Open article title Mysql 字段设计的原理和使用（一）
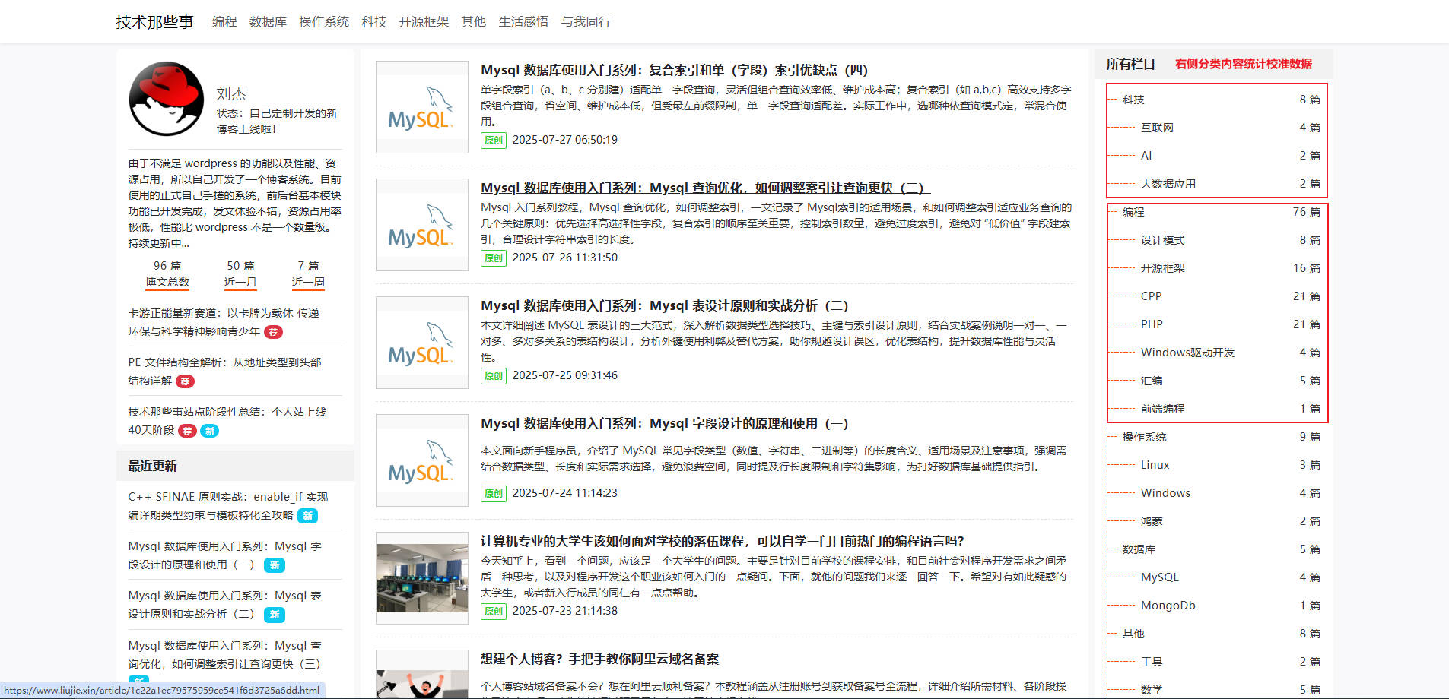Image resolution: width=1449 pixels, height=699 pixels. pyautogui.click(x=664, y=423)
